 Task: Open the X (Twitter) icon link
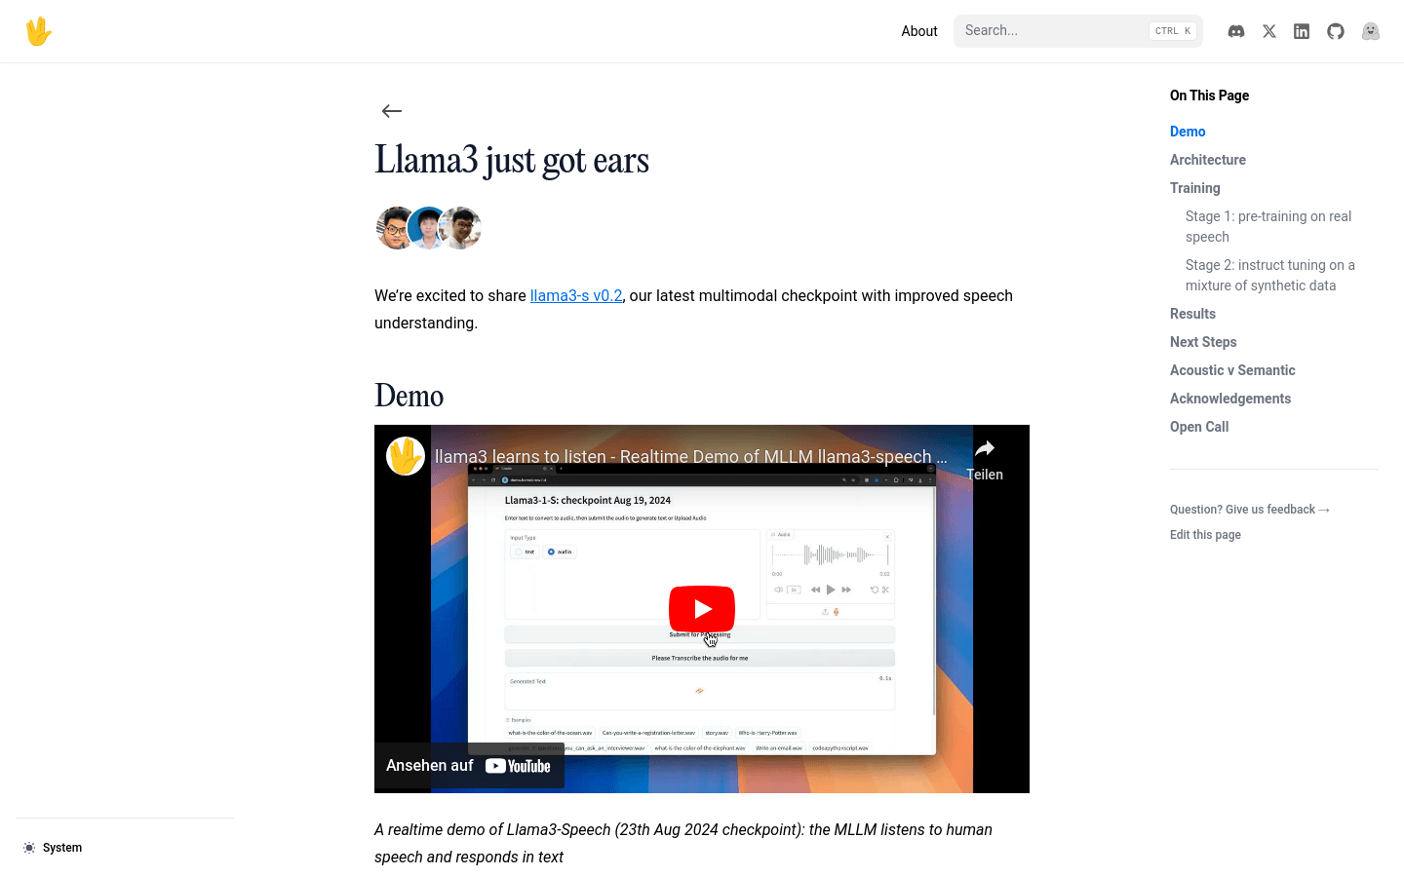tap(1269, 31)
